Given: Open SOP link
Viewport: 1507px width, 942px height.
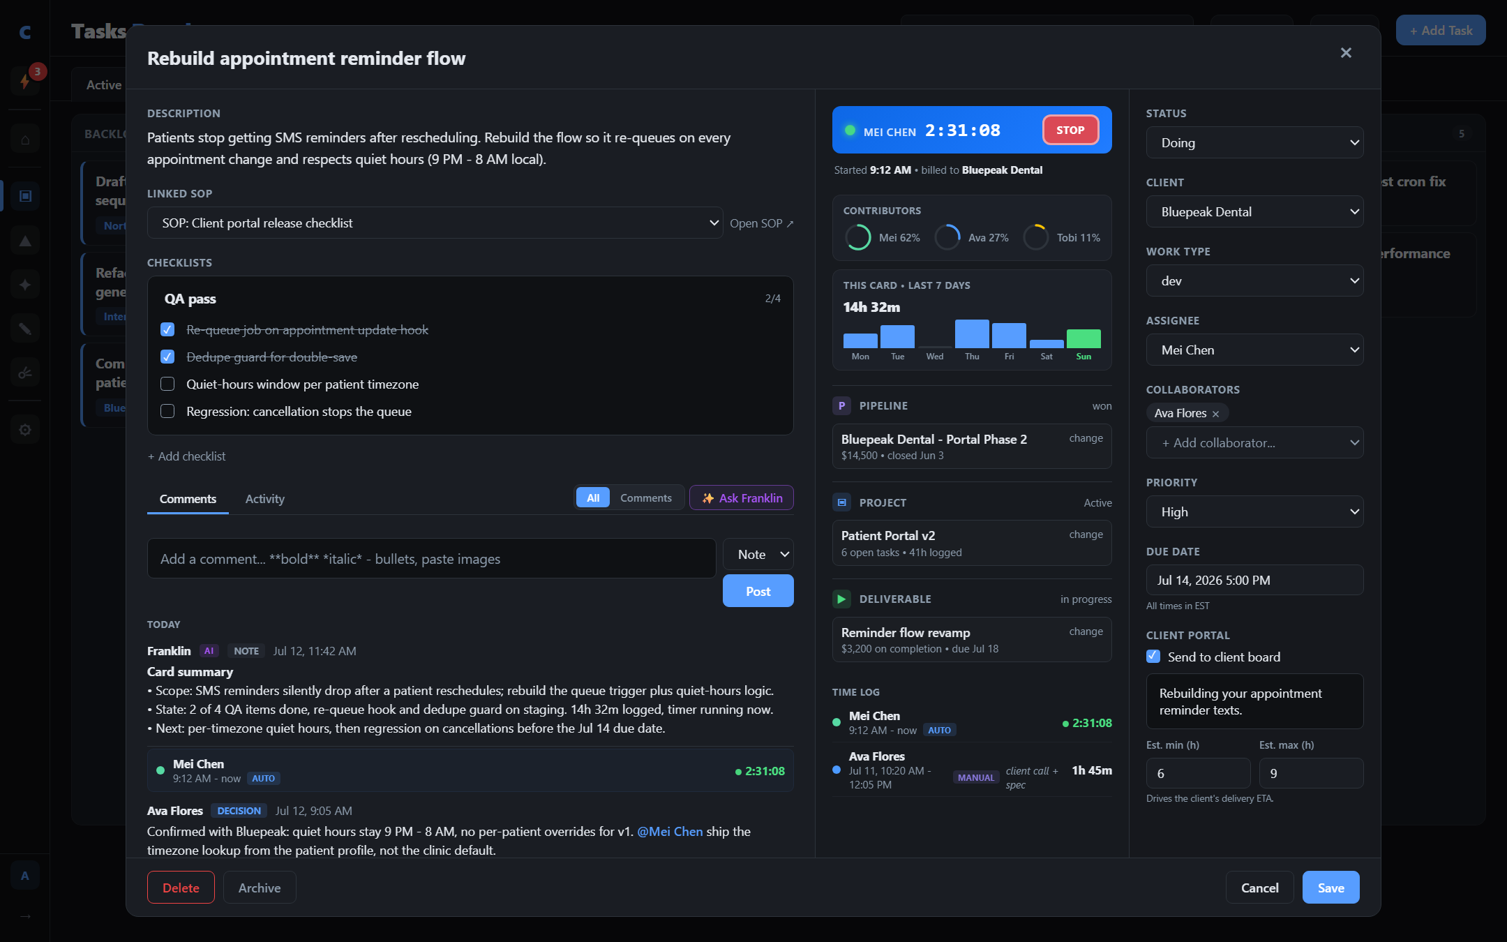Looking at the screenshot, I should pos(761,223).
